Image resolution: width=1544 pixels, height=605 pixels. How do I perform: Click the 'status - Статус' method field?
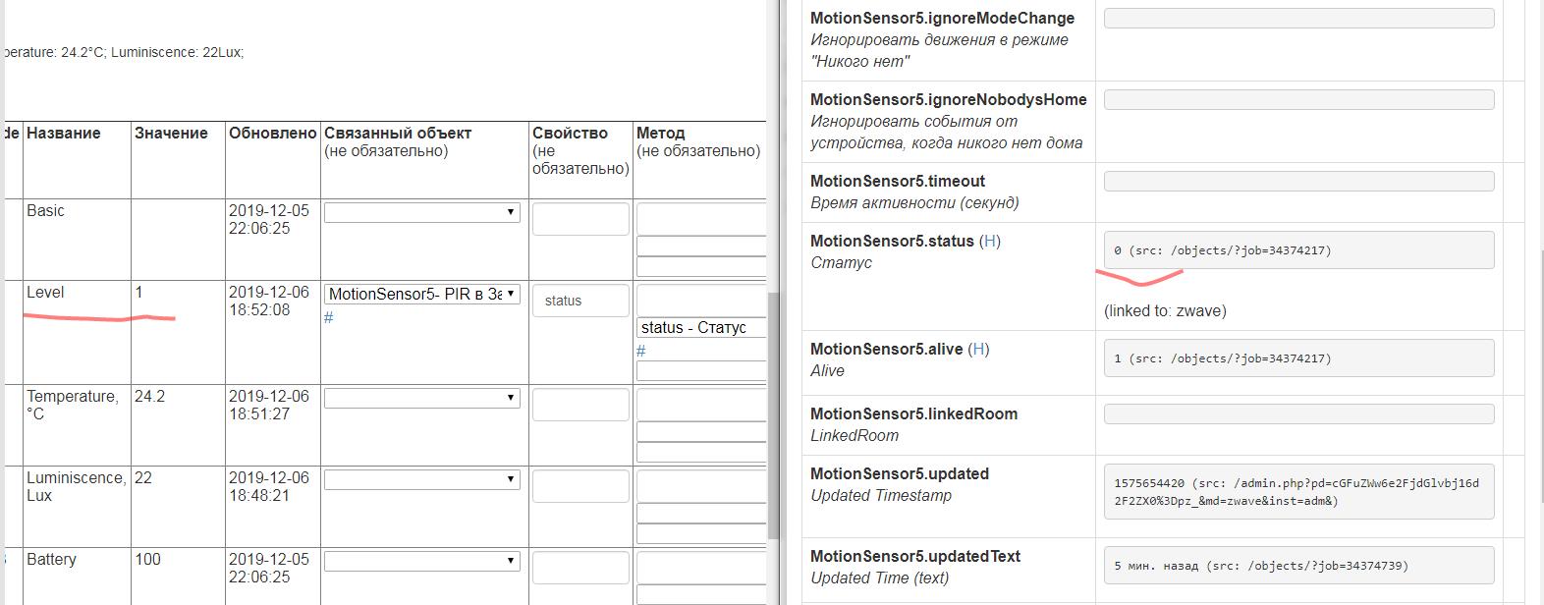point(701,327)
